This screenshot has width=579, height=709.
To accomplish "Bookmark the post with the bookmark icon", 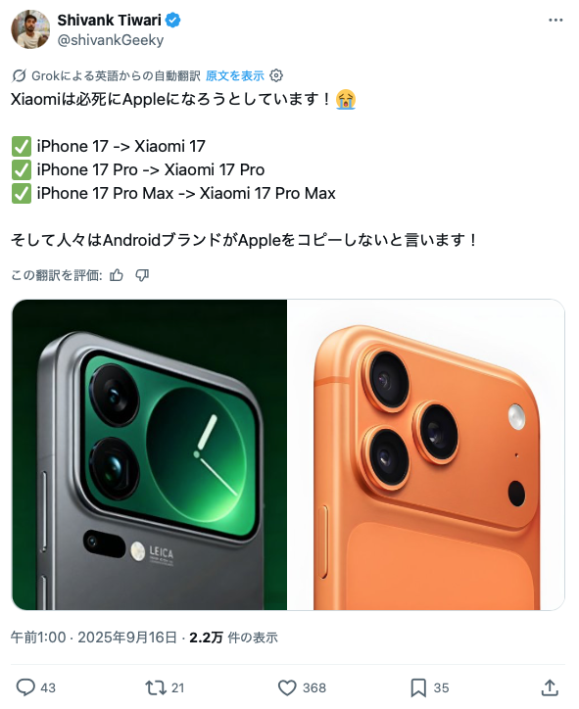I will pyautogui.click(x=418, y=687).
